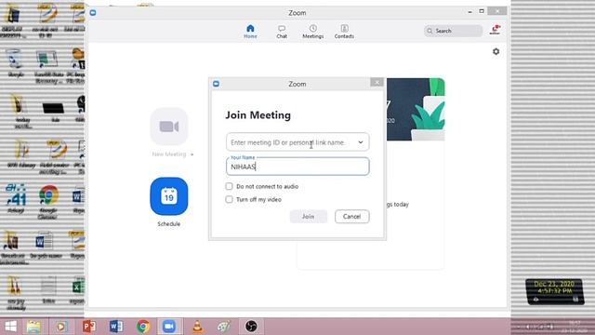Maximize the main Zoom window
Screen dimensions: 595x335
point(482,11)
